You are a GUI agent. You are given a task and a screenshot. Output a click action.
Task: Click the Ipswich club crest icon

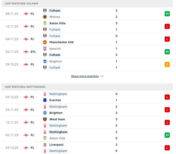(45, 49)
